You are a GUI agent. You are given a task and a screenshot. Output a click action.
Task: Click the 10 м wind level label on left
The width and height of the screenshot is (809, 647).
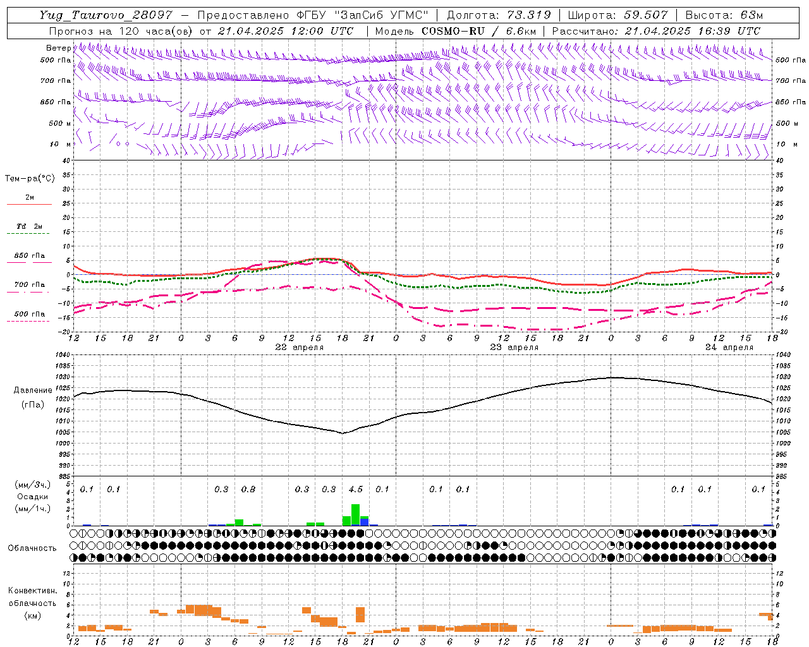point(60,144)
